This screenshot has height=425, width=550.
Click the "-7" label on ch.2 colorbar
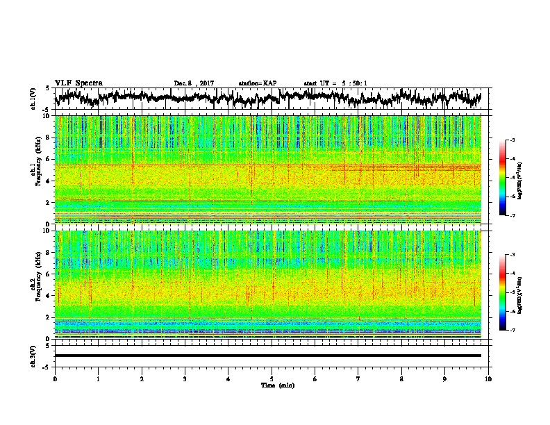512,331
